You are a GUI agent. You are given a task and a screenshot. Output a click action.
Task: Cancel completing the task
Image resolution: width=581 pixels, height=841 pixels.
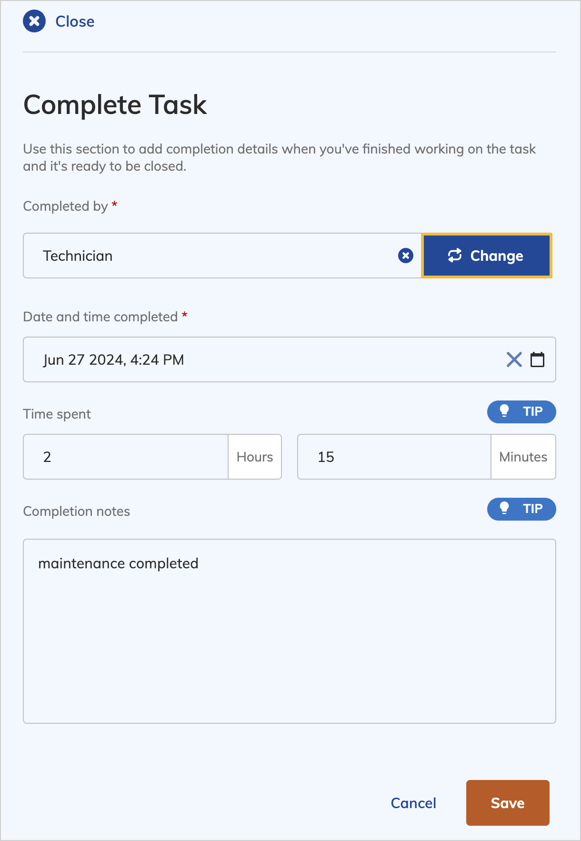413,803
